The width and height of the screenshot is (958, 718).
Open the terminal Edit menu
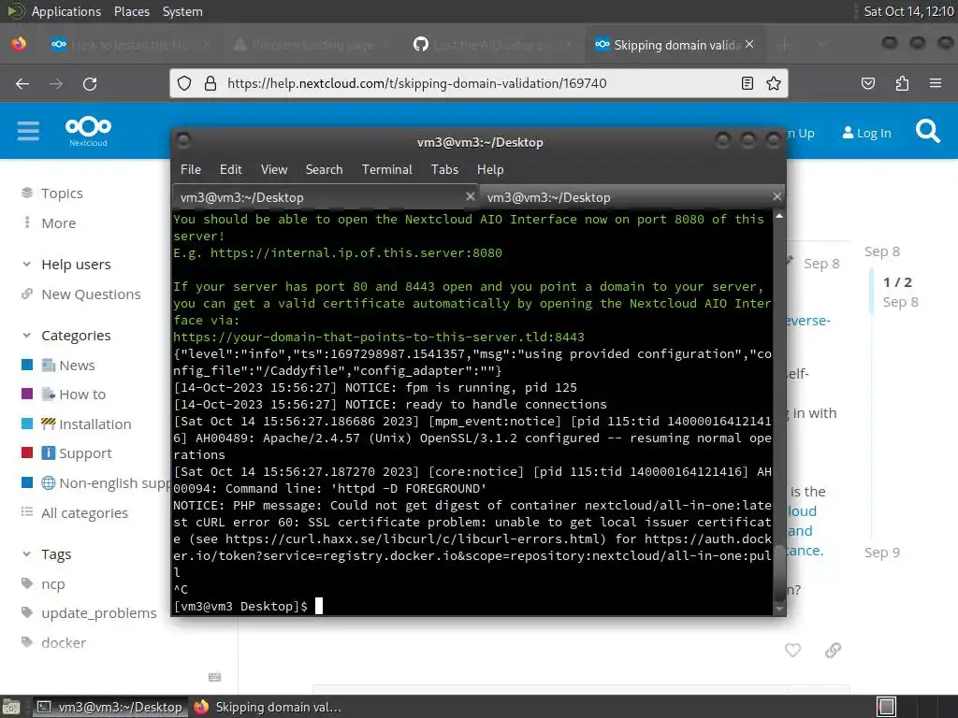coord(230,169)
